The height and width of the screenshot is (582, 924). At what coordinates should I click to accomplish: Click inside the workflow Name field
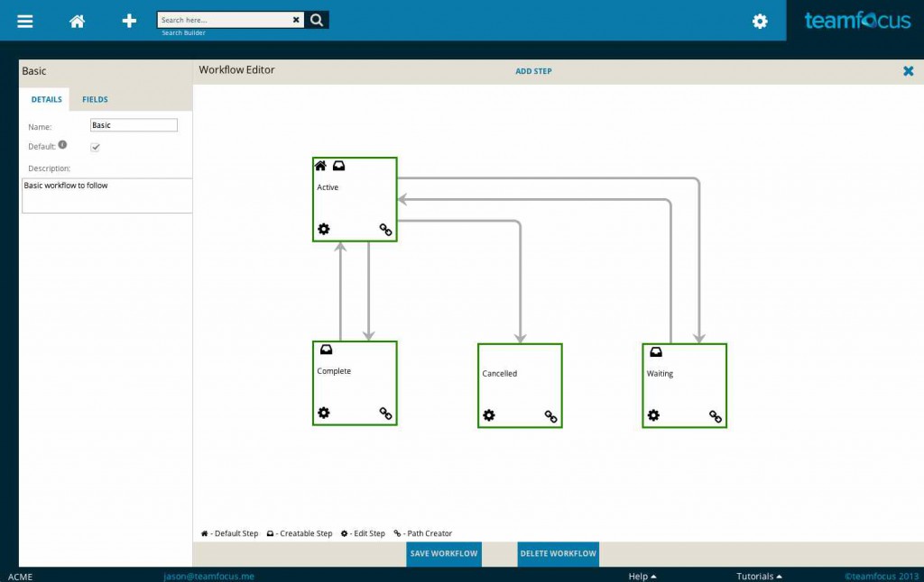tap(134, 124)
